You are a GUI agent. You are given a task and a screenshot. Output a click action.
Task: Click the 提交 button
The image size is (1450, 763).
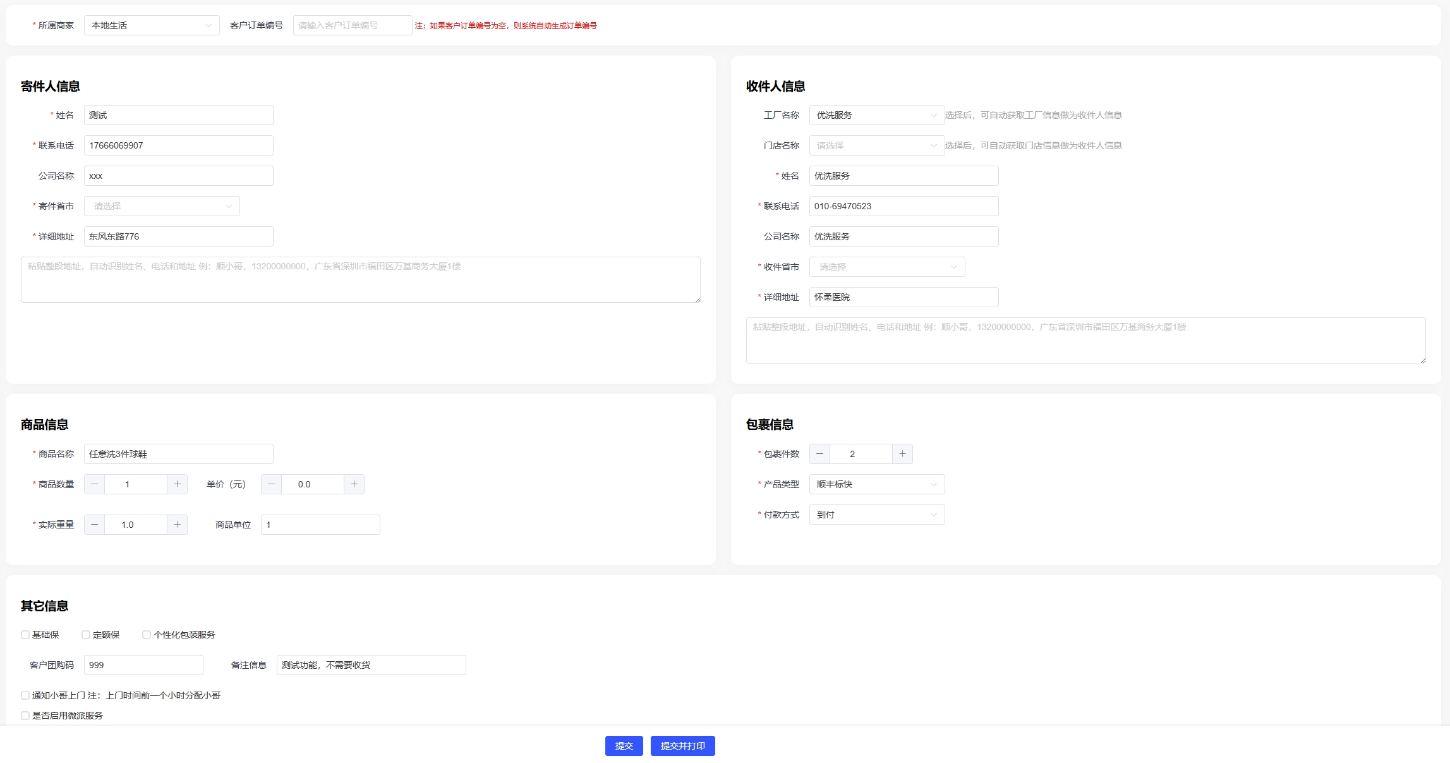coord(624,746)
